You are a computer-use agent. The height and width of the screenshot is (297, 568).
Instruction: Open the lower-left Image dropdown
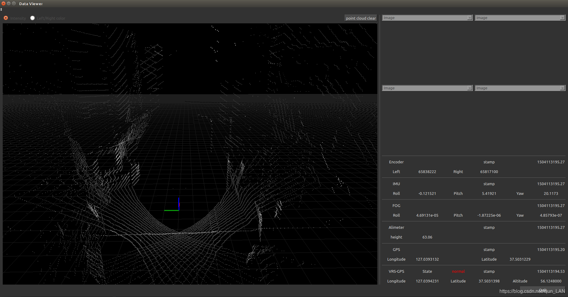pyautogui.click(x=427, y=88)
